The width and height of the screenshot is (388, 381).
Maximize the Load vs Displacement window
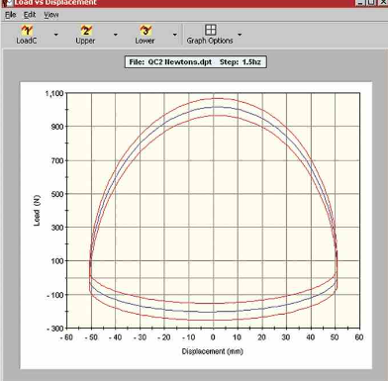[371, 2]
